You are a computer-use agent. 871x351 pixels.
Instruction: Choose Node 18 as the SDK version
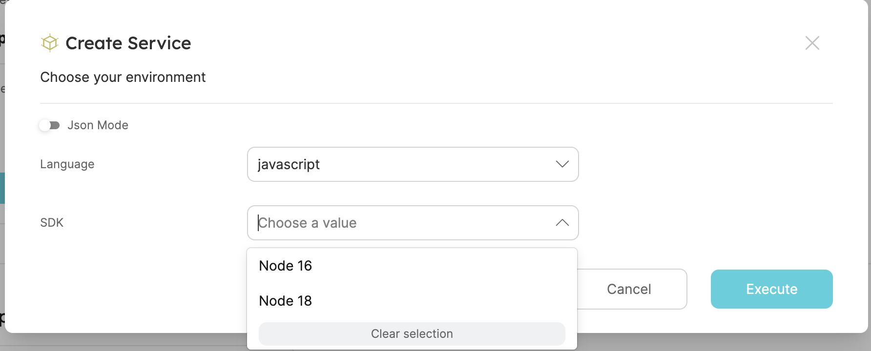point(285,301)
